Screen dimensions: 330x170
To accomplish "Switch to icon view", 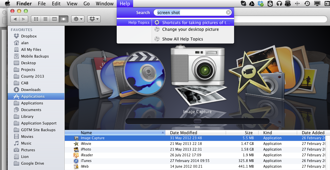I will (36, 19).
